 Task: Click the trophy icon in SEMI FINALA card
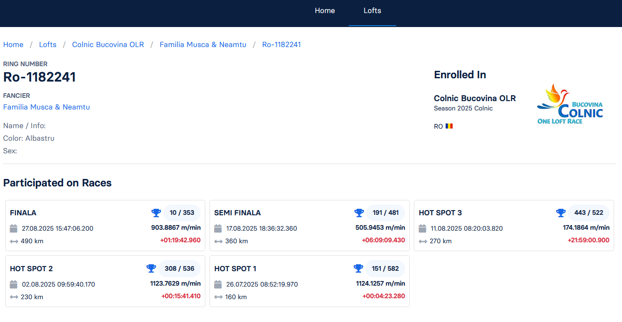pos(359,213)
